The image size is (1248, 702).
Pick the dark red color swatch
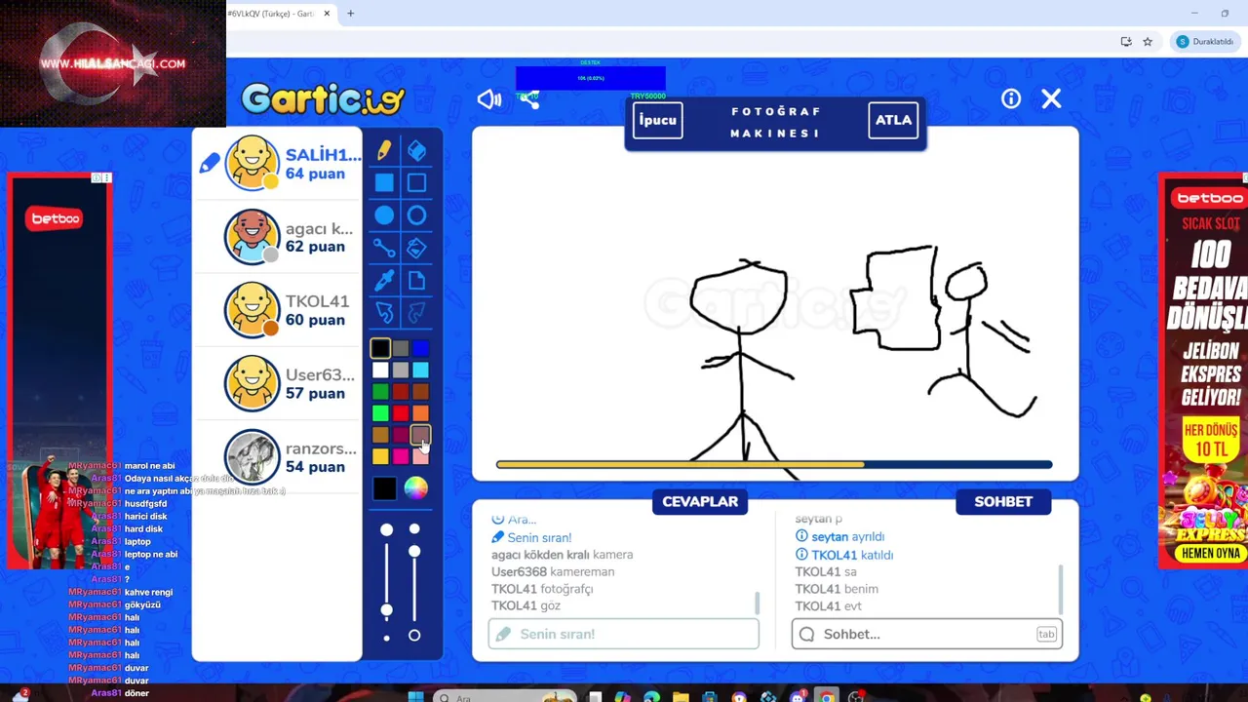401,392
